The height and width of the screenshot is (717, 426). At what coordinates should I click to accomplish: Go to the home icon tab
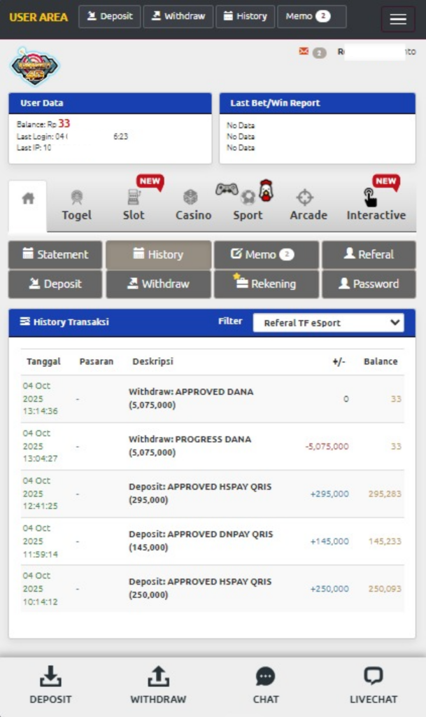tap(28, 199)
